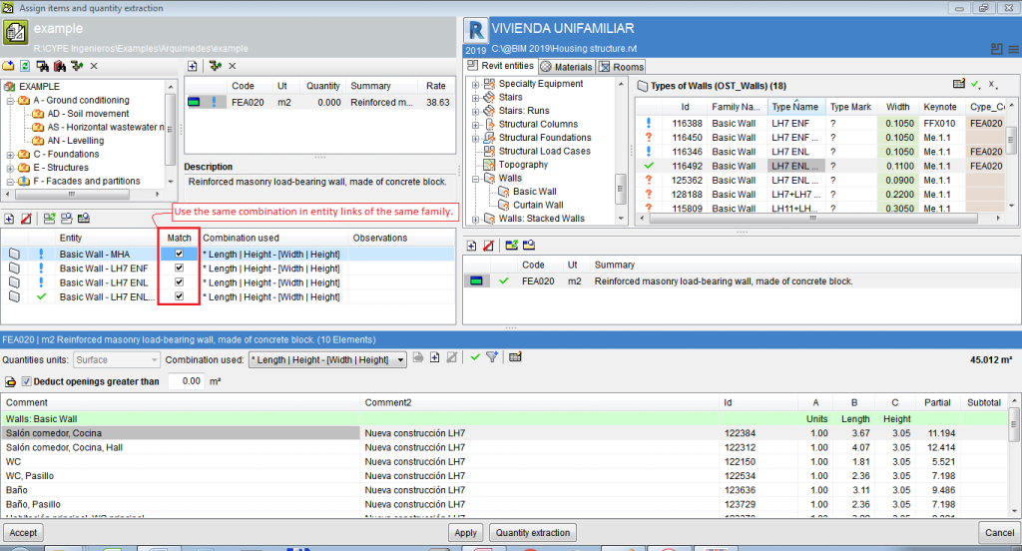
Task: Click the Width column header
Action: click(897, 107)
